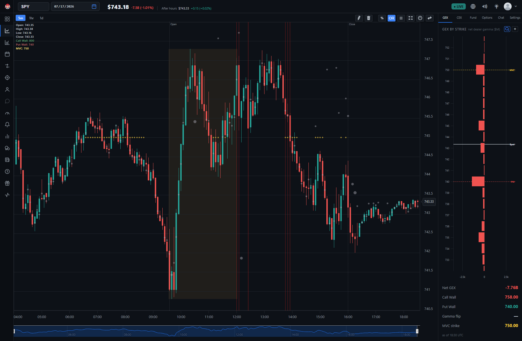Click the swap arrows icon in chart toolbar
Screen dimensions: 522x341
coord(430,18)
